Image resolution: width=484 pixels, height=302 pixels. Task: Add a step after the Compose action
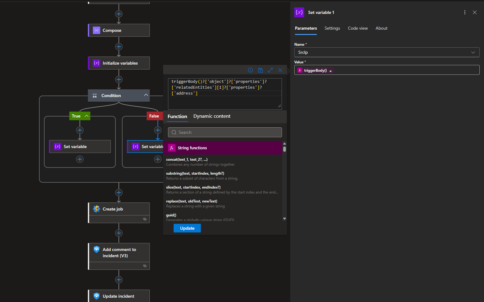(x=119, y=47)
